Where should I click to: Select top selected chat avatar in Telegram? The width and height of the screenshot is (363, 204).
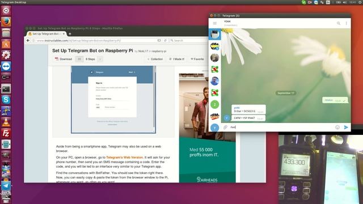click(x=214, y=35)
